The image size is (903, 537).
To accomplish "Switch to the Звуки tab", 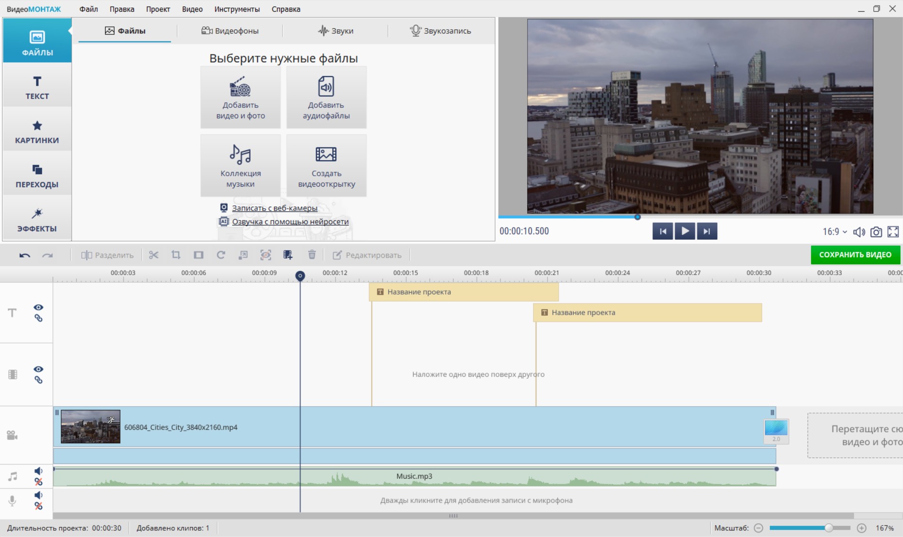I will 335,31.
